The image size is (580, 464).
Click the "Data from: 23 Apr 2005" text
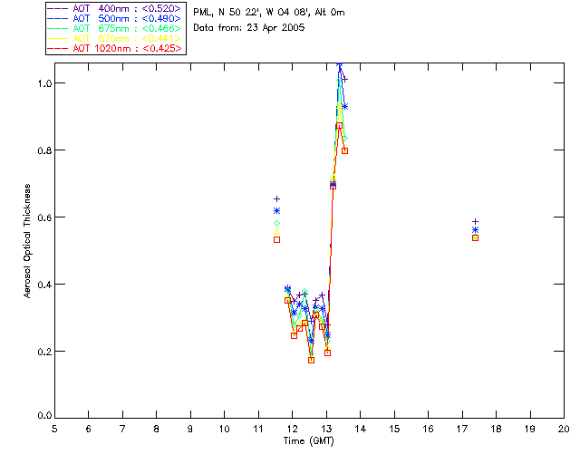249,28
